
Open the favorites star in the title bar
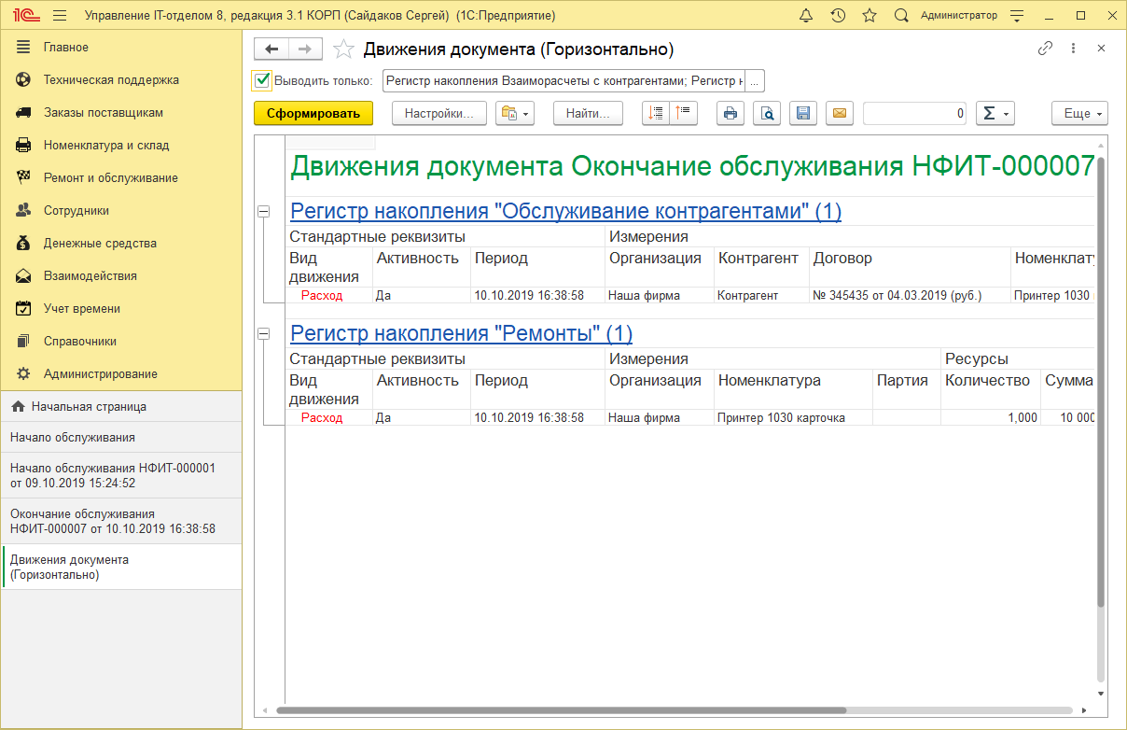[870, 15]
